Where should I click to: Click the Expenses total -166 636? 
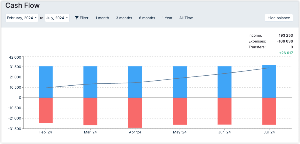[x=285, y=41]
